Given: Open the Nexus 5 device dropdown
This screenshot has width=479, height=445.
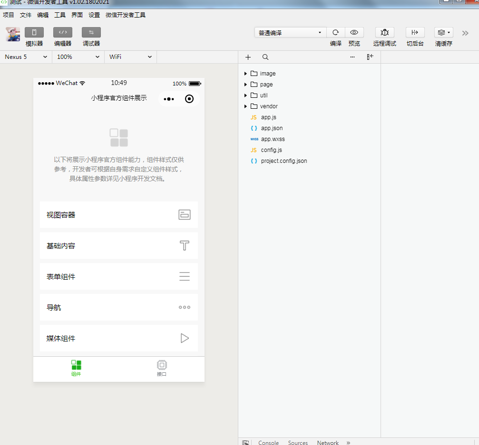Looking at the screenshot, I should 26,57.
